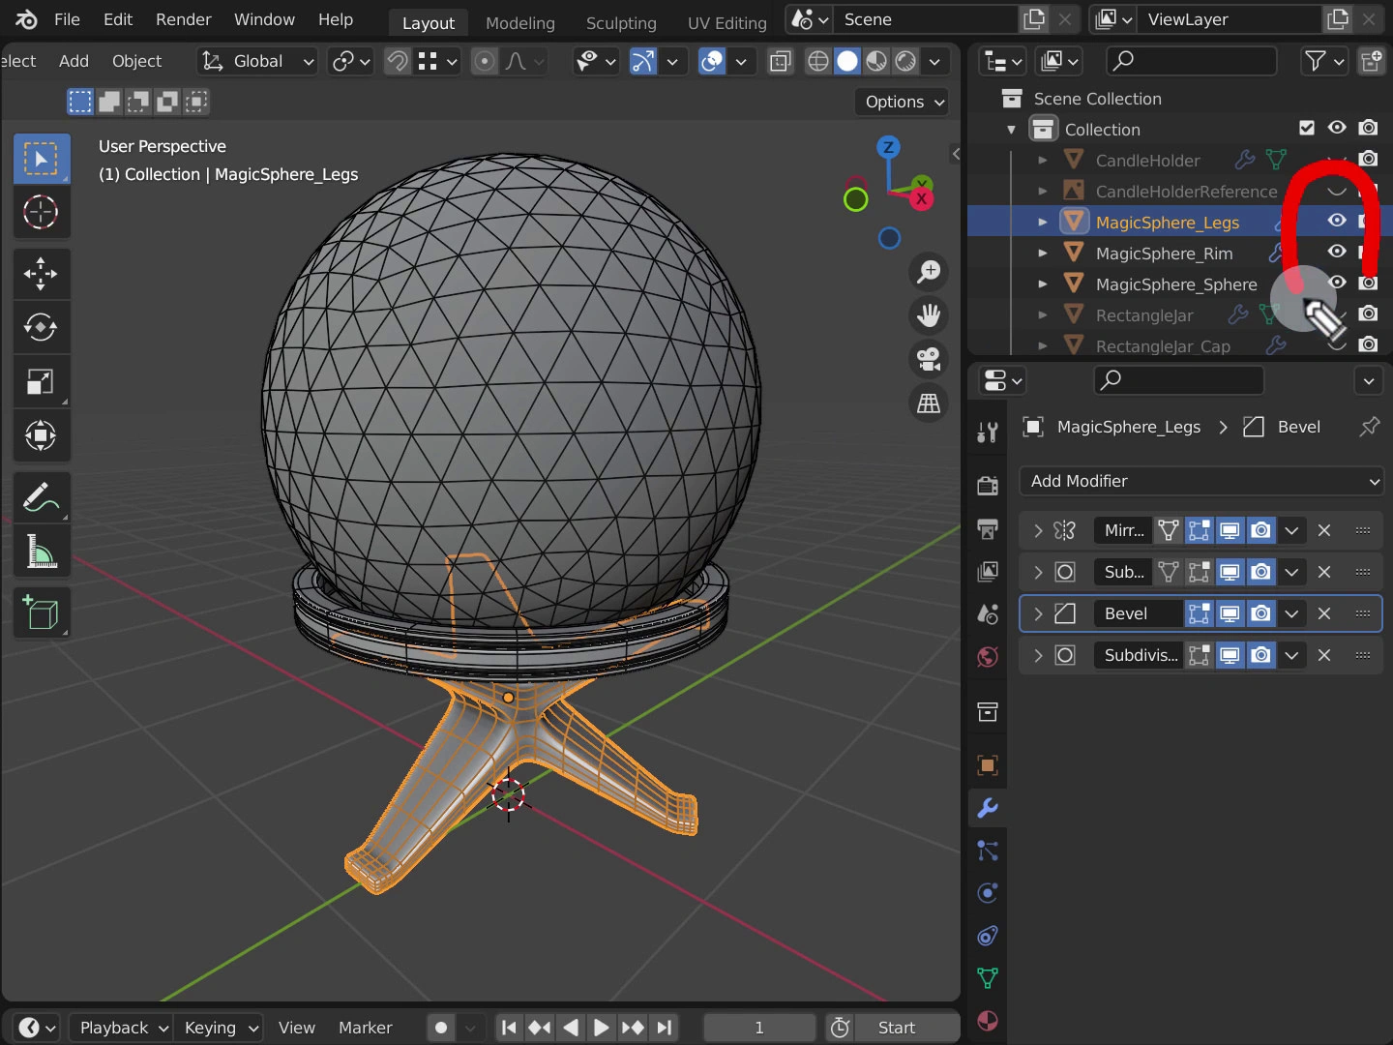Select the Measure tool

(41, 552)
